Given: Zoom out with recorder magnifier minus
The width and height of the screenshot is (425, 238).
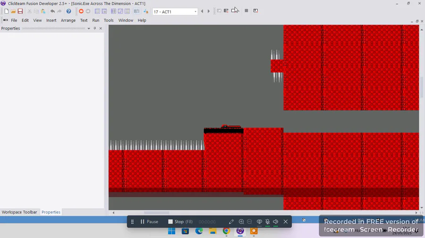Looking at the screenshot, I should coord(249,222).
